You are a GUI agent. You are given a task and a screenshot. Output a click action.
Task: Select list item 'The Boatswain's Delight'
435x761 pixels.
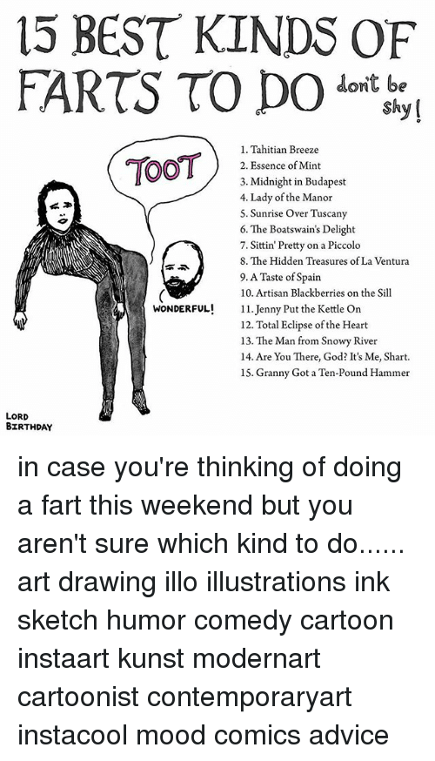coord(298,229)
